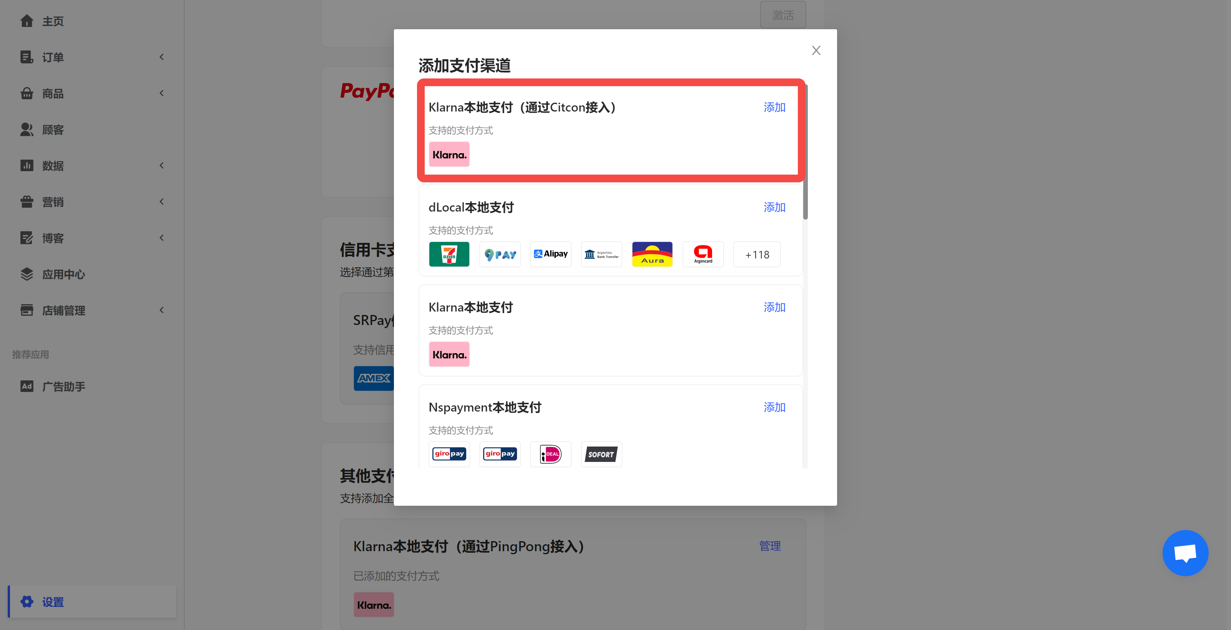This screenshot has width=1231, height=630.
Task: Close the 添加支付渠道 dialog
Action: click(x=816, y=51)
